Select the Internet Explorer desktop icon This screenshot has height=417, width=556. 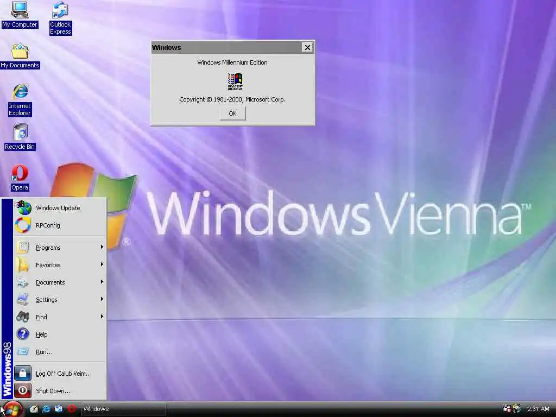click(x=20, y=100)
